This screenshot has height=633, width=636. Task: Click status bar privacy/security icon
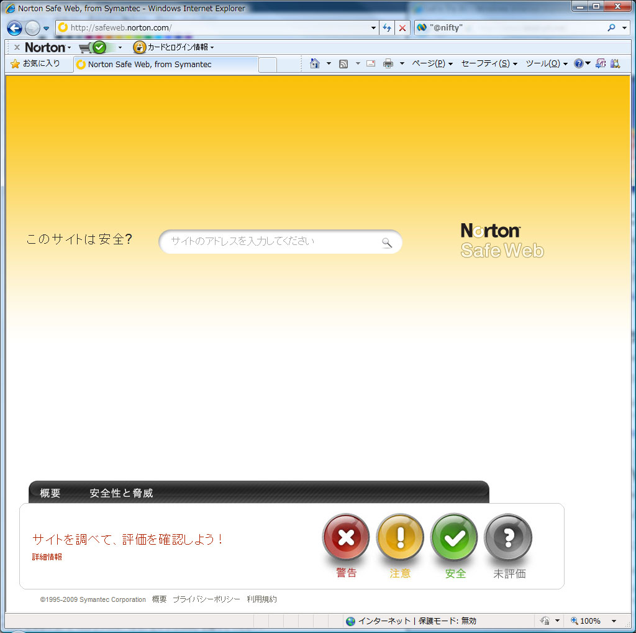[545, 621]
